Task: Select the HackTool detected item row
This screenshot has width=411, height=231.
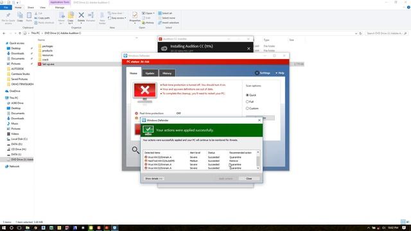Action: point(199,161)
